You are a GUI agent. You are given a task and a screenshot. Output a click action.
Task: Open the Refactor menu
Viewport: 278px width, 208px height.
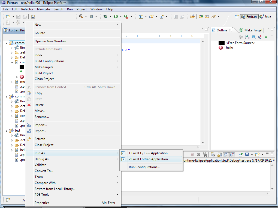[27, 9]
